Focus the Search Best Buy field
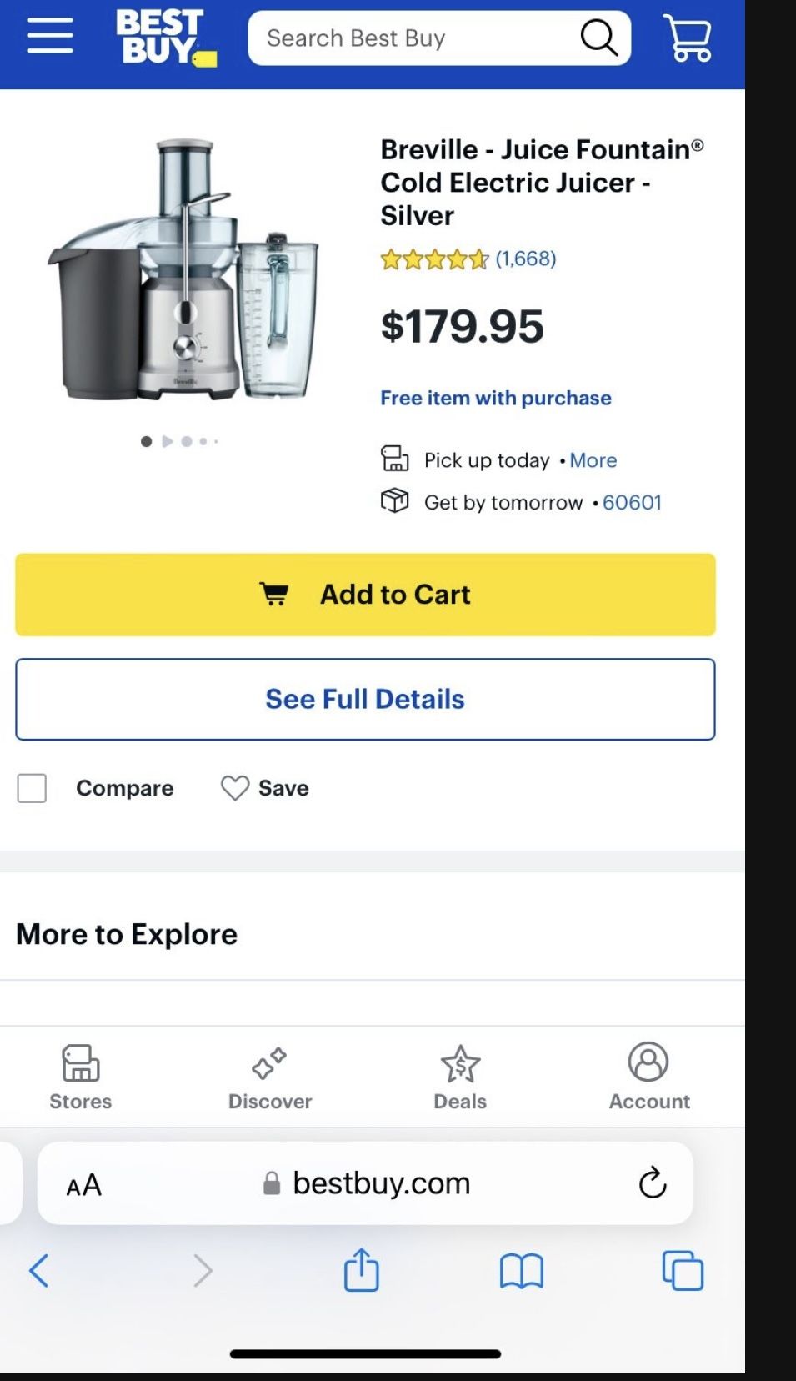 click(417, 38)
